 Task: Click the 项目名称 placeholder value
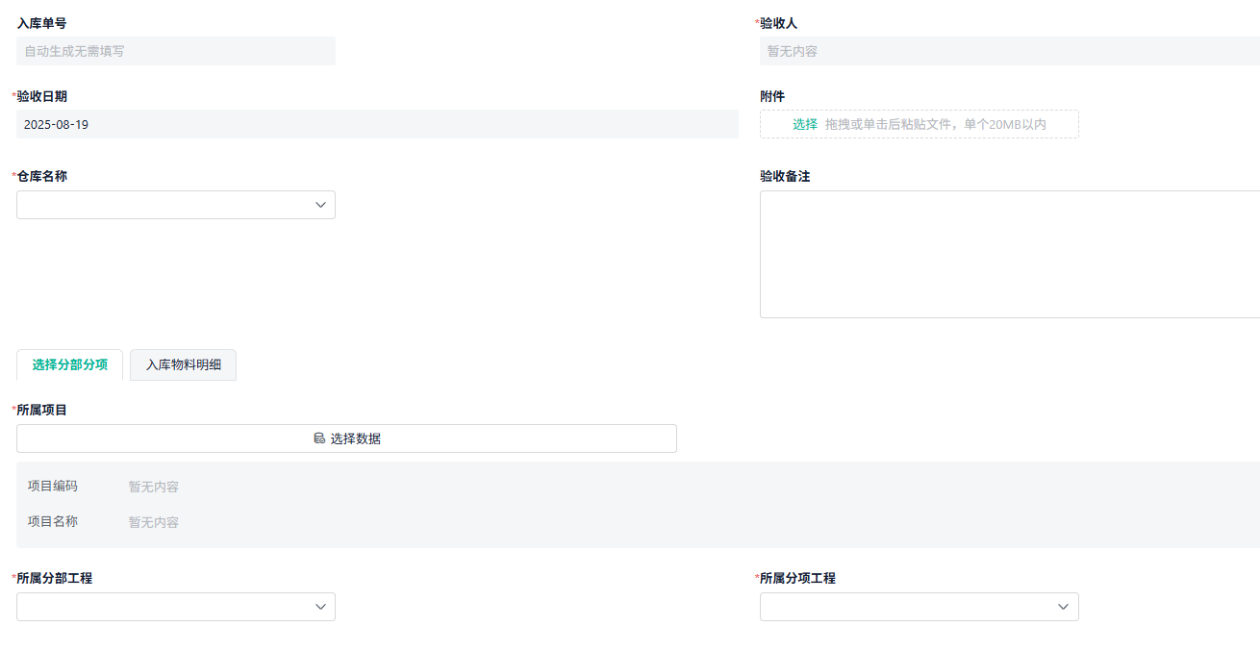[x=154, y=522]
